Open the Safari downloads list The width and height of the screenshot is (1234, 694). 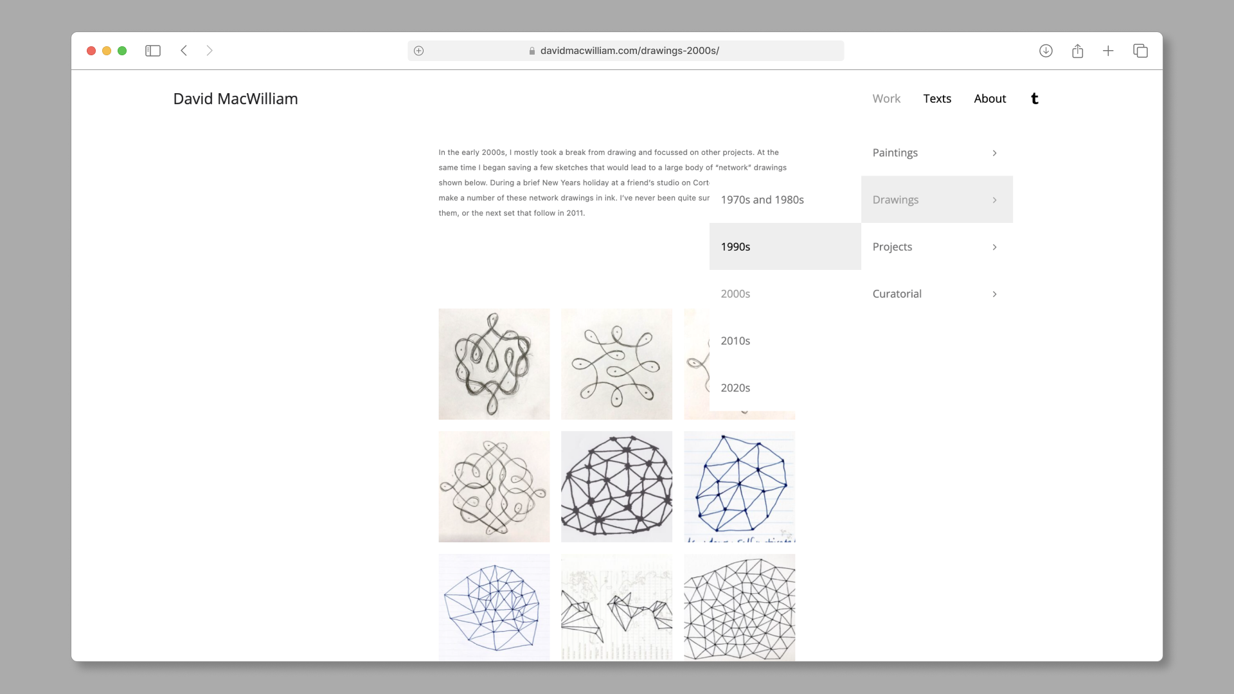click(x=1046, y=51)
